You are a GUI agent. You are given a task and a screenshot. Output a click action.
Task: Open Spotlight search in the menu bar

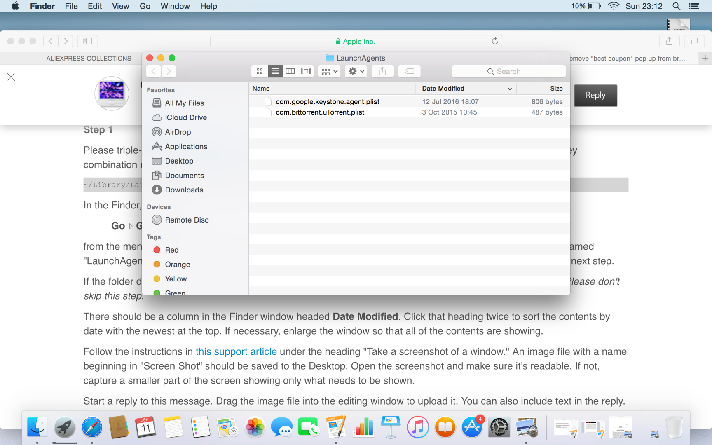[x=676, y=6]
